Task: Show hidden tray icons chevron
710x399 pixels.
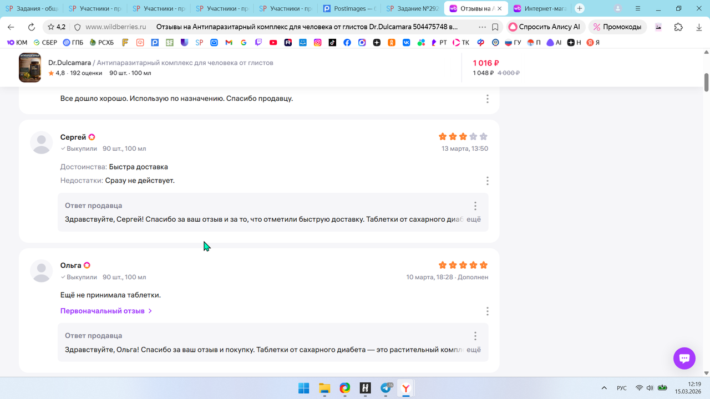Action: 604,388
